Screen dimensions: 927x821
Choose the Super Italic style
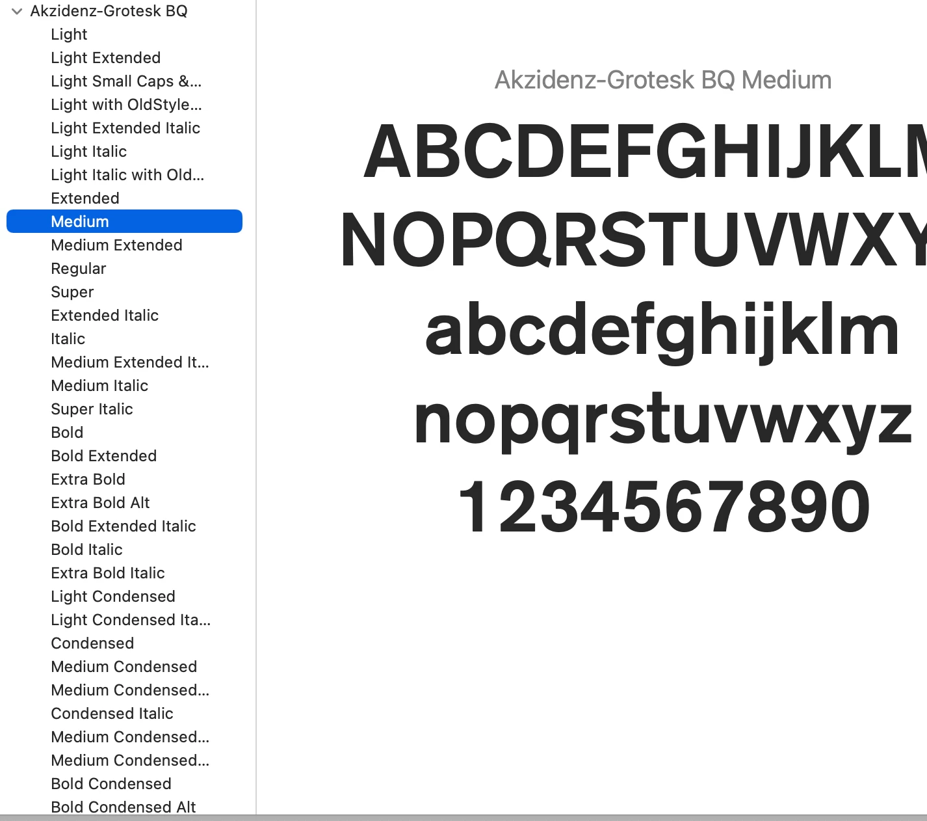click(x=124, y=409)
